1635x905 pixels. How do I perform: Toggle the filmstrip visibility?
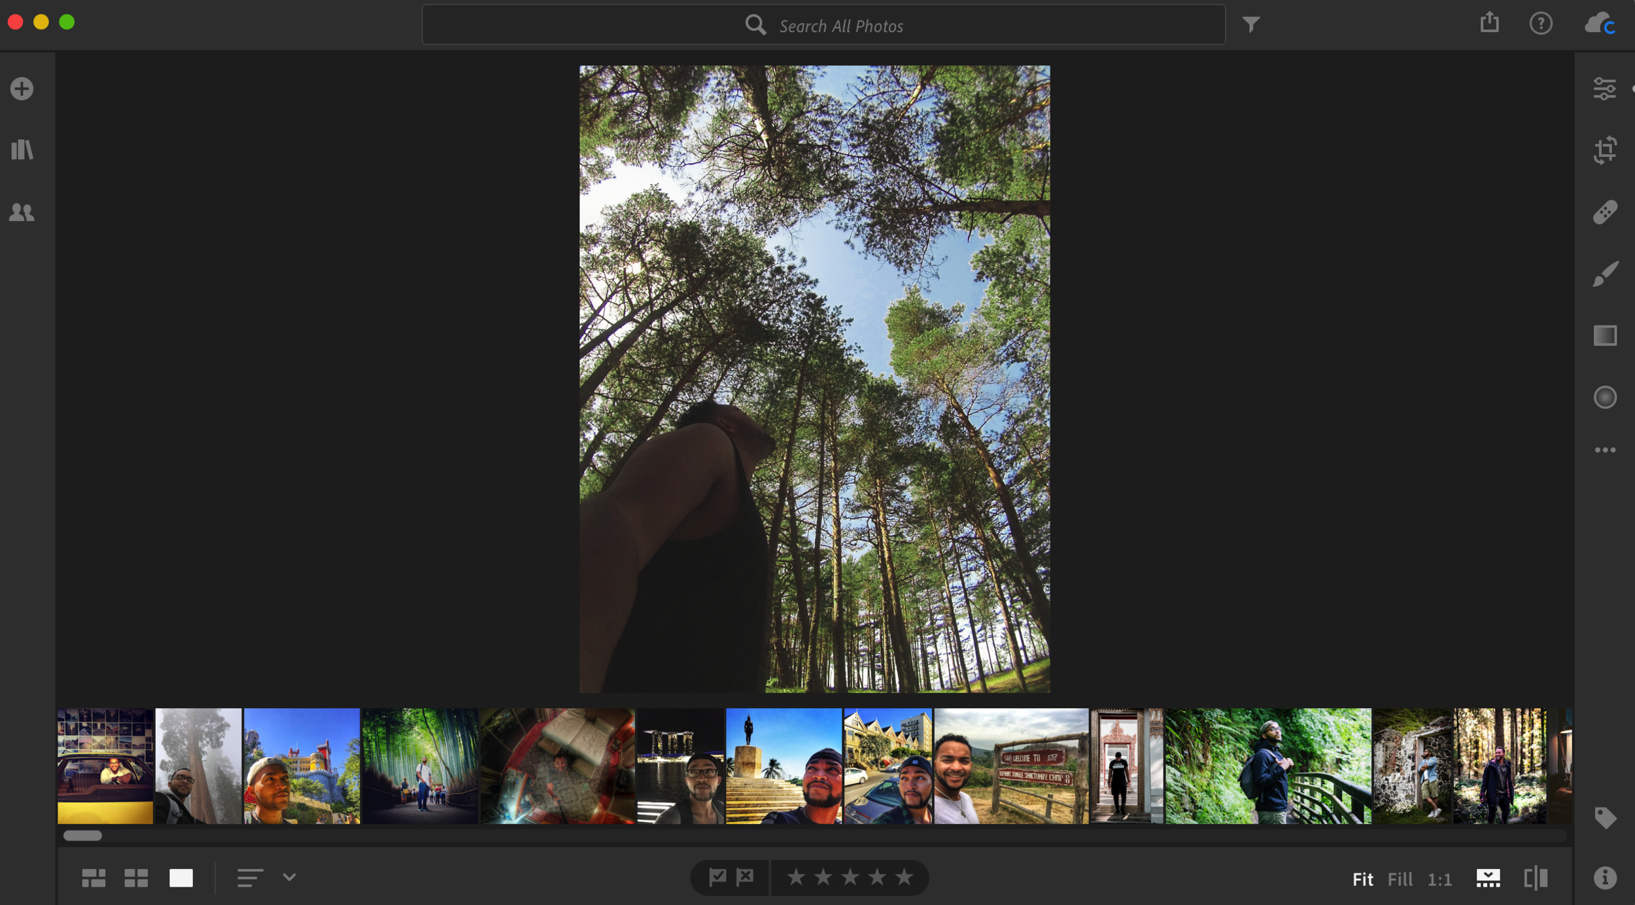click(1488, 878)
